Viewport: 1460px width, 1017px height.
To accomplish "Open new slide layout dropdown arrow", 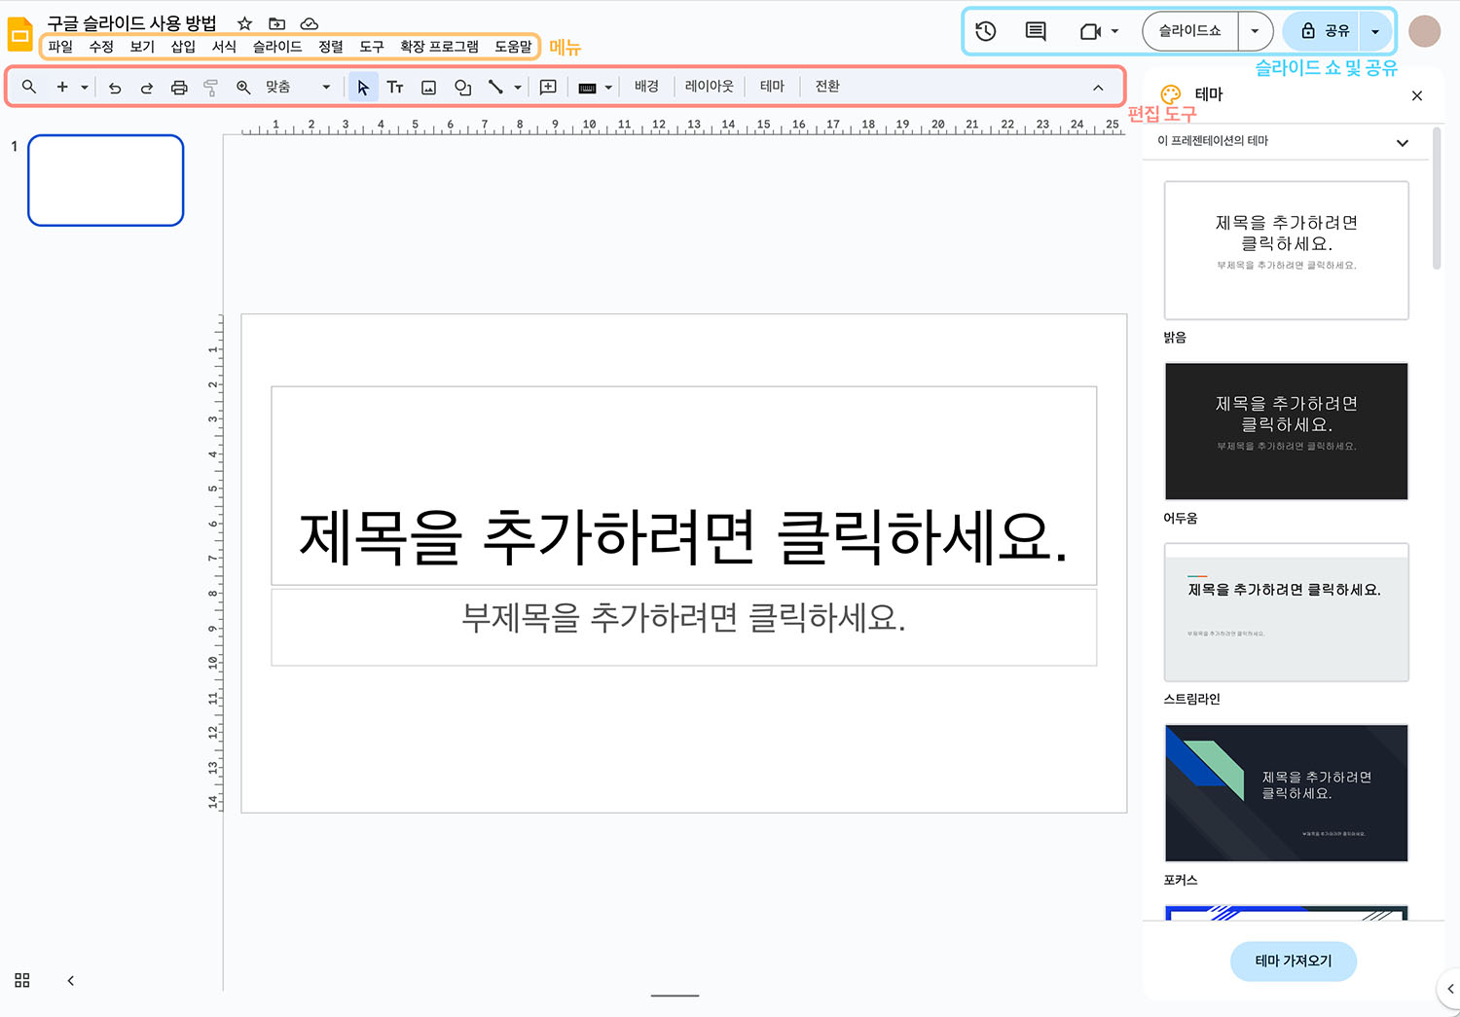I will coord(85,87).
